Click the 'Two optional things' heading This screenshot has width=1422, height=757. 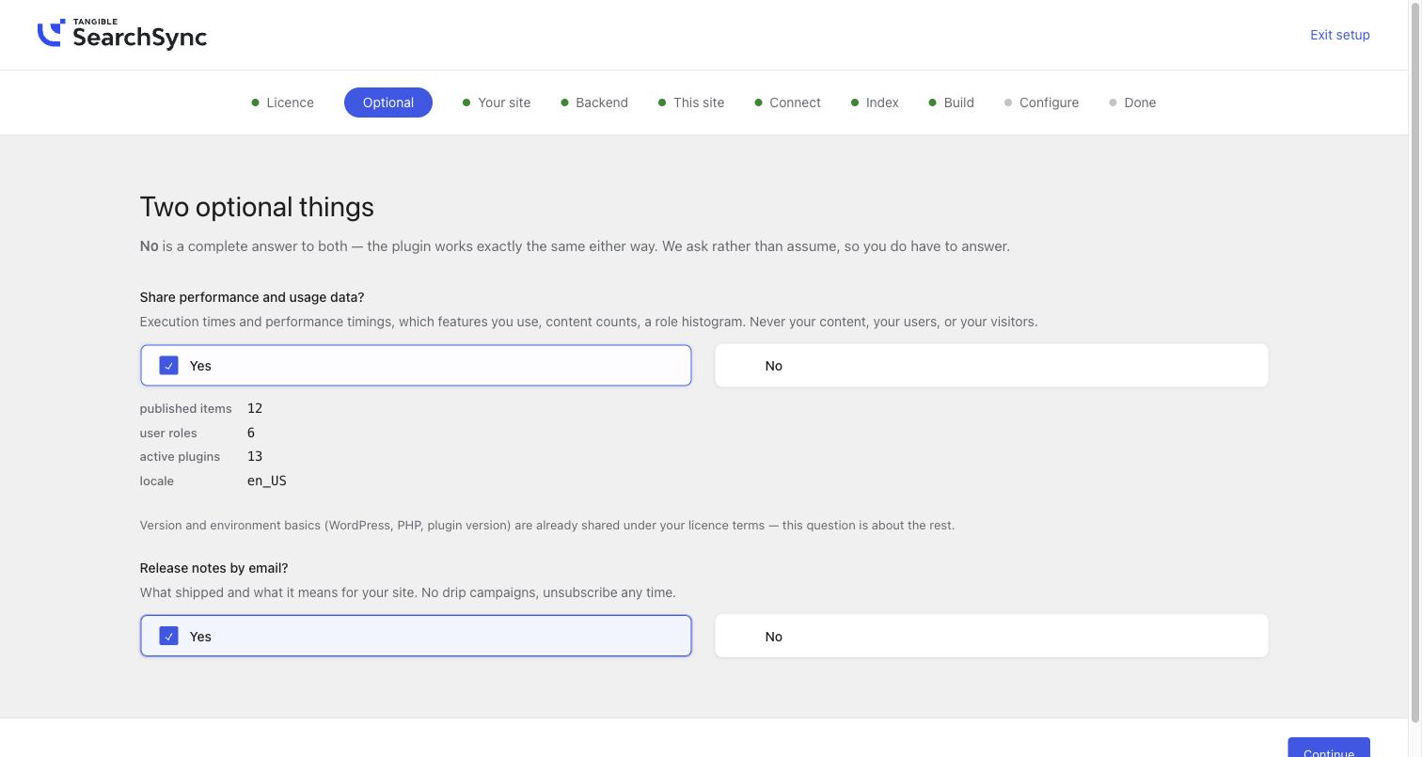(x=257, y=207)
